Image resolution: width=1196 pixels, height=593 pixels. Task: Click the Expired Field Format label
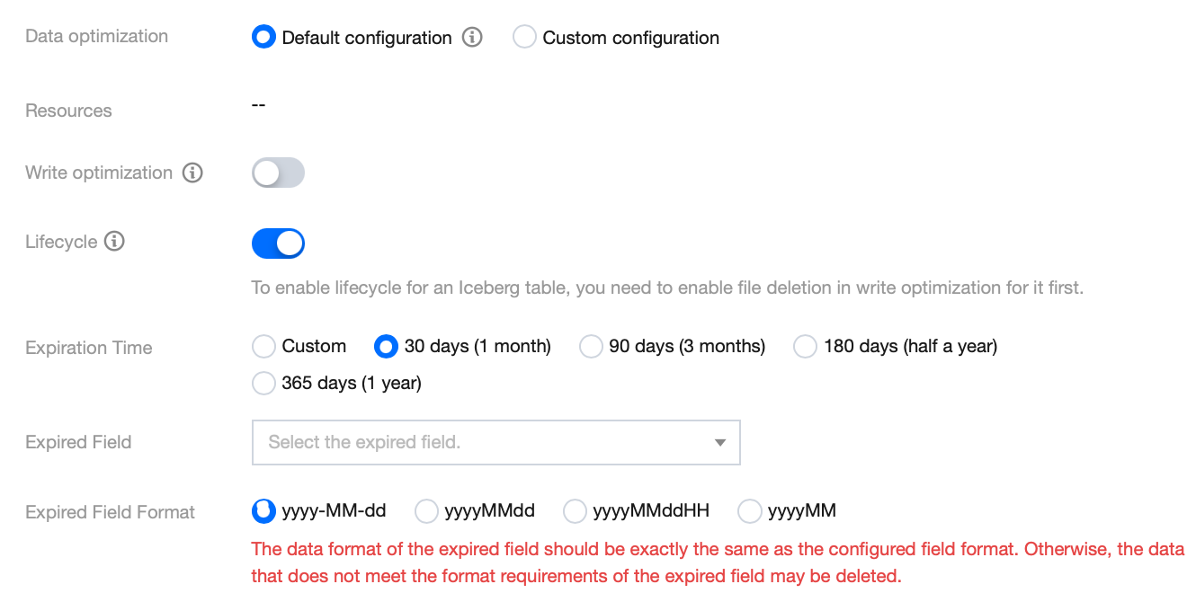click(x=110, y=512)
